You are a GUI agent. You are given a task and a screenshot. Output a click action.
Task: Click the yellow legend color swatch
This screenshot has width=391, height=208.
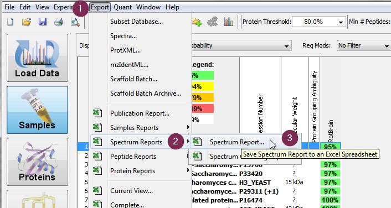pyautogui.click(x=203, y=87)
